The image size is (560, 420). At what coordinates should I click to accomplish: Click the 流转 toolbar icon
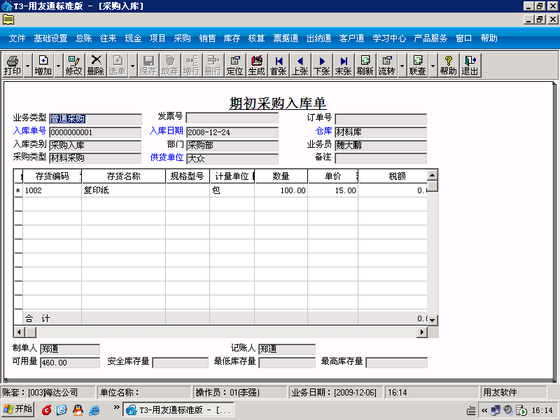[387, 65]
